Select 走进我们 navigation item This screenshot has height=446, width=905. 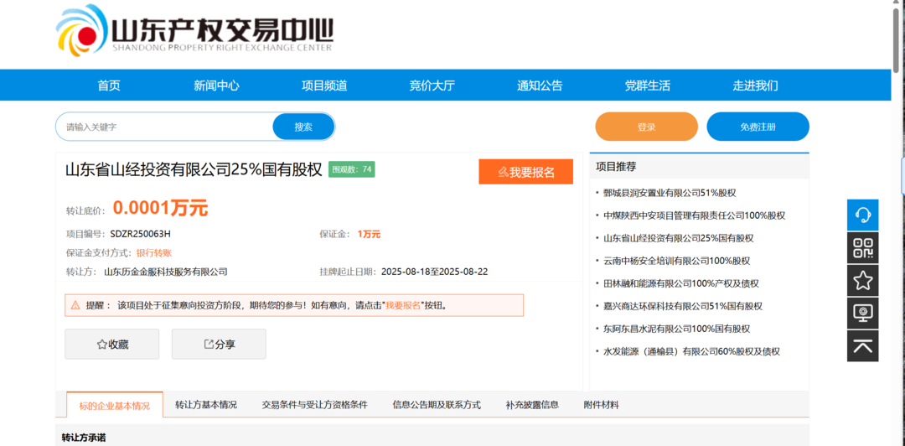pyautogui.click(x=756, y=86)
